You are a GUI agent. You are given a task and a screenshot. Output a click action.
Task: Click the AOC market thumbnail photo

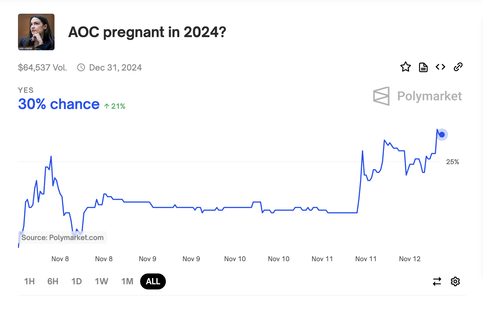point(36,32)
